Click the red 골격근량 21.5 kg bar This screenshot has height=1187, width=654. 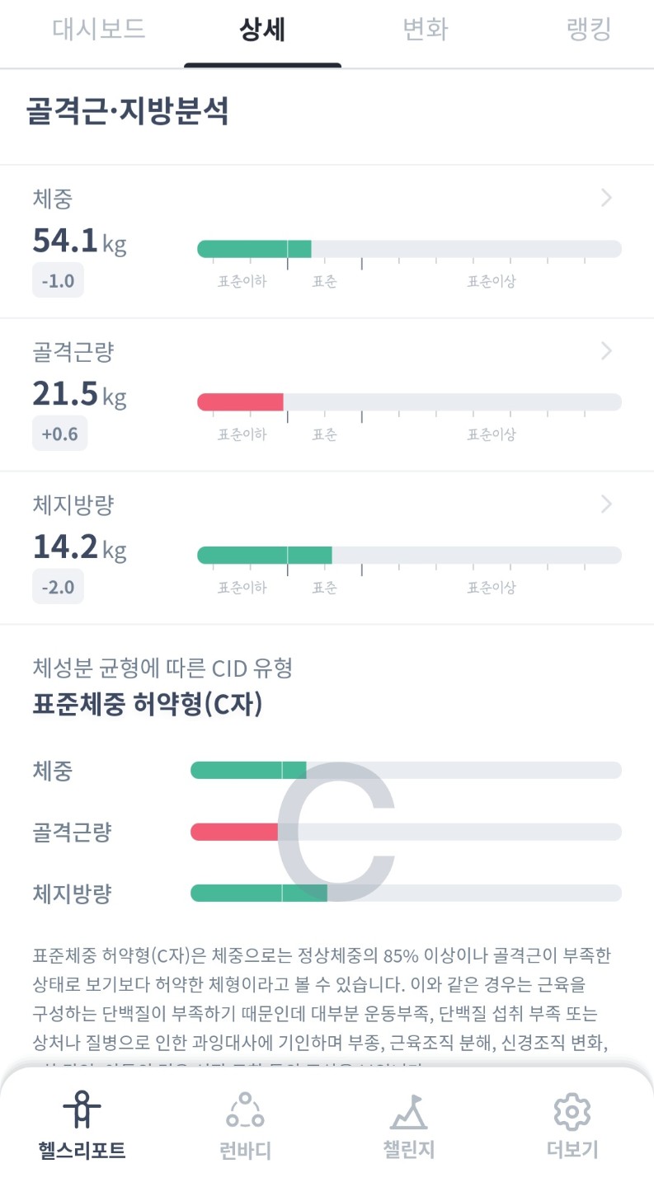tap(240, 402)
